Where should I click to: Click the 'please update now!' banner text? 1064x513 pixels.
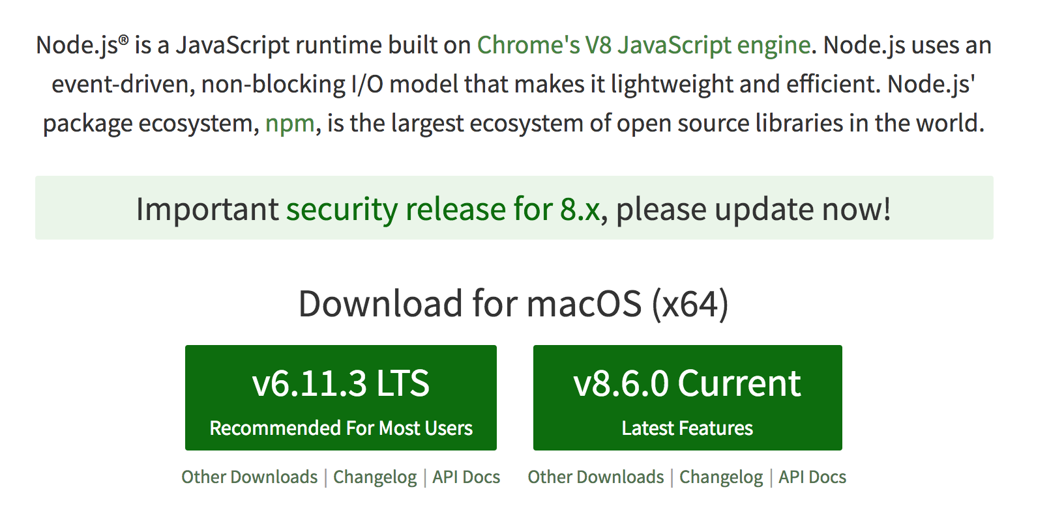(x=753, y=209)
